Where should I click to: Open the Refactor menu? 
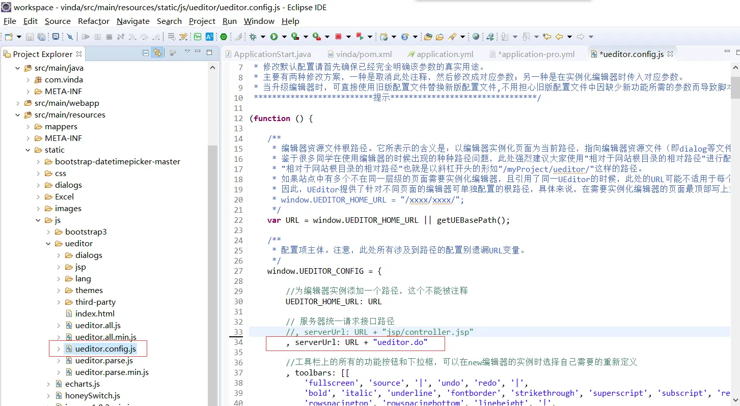pyautogui.click(x=94, y=21)
